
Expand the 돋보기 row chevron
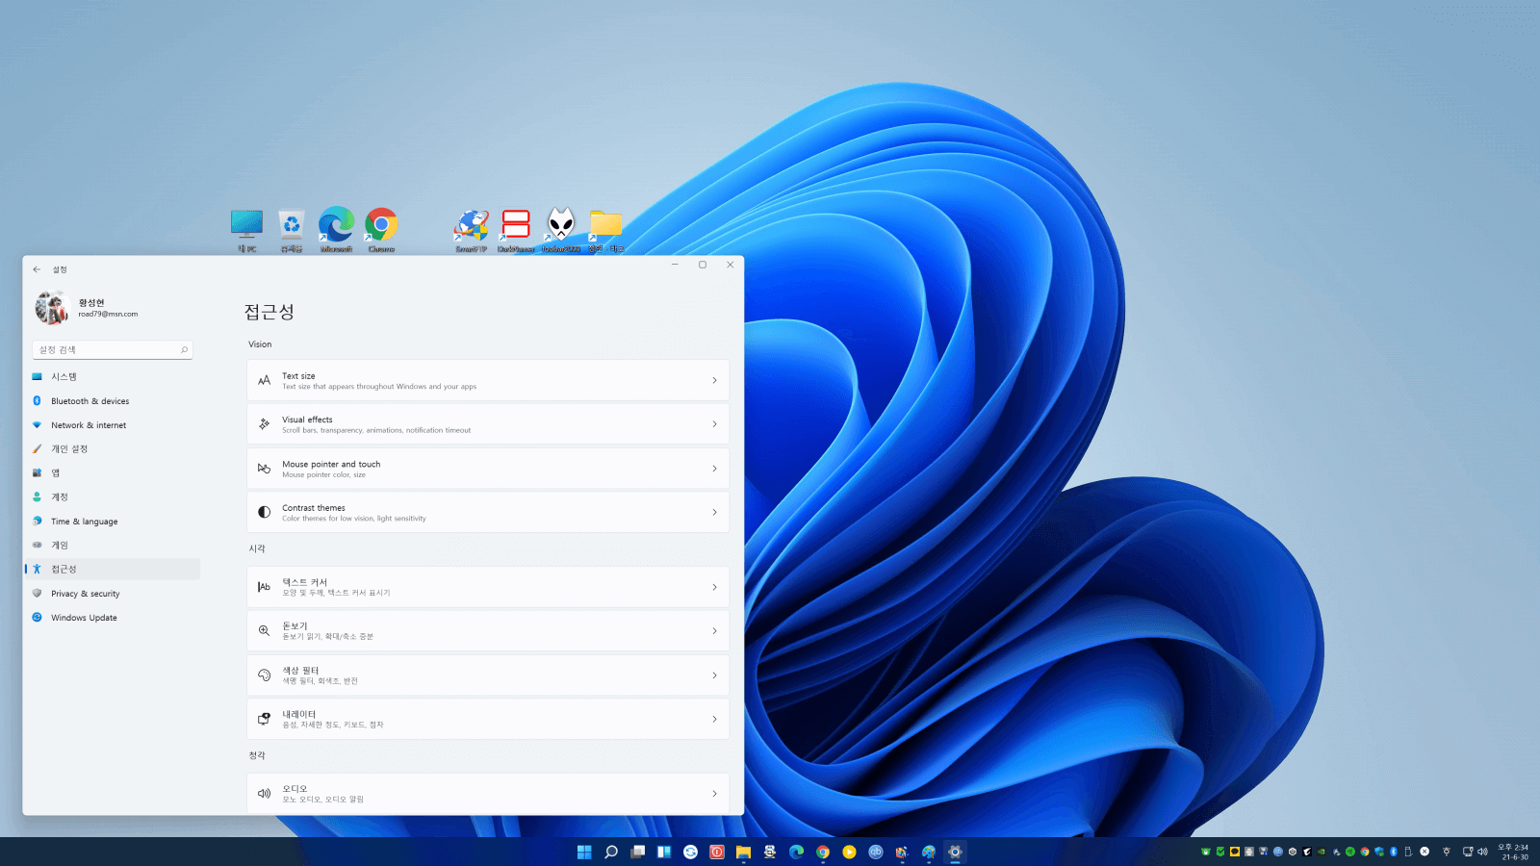(x=714, y=631)
